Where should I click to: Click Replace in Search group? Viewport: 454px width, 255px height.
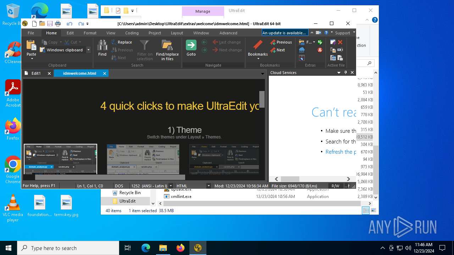click(x=122, y=42)
